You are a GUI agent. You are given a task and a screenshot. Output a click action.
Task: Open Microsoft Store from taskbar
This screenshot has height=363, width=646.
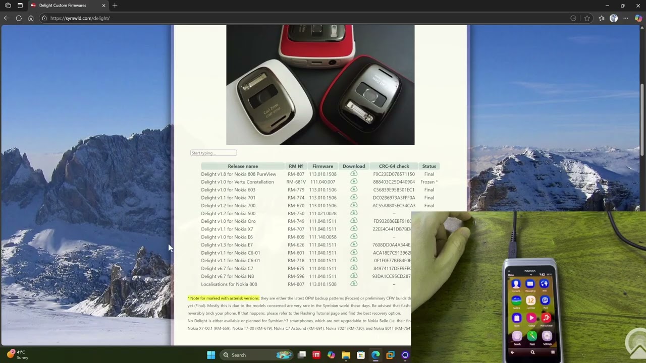click(360, 355)
